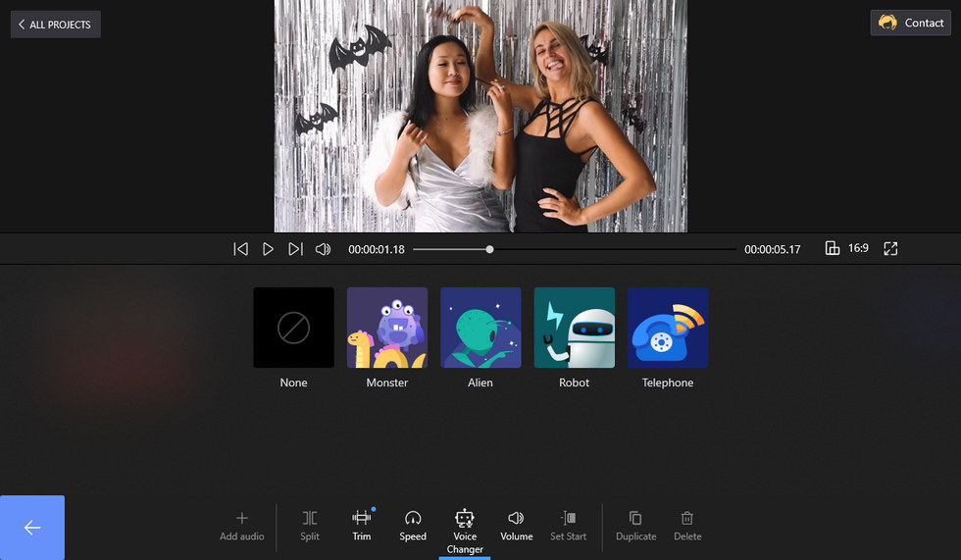Duplicate the selected clip
Viewport: 961px width, 560px height.
pyautogui.click(x=635, y=527)
